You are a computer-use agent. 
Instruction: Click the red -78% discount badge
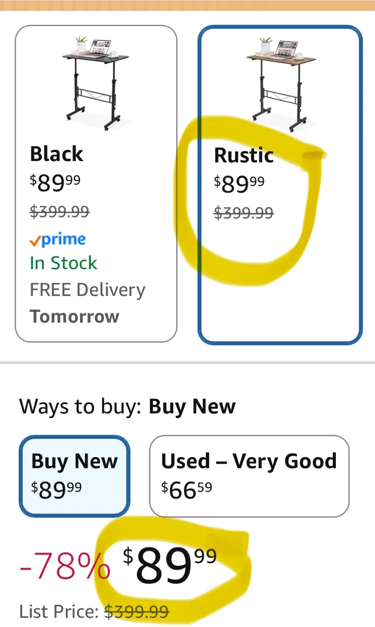point(64,566)
